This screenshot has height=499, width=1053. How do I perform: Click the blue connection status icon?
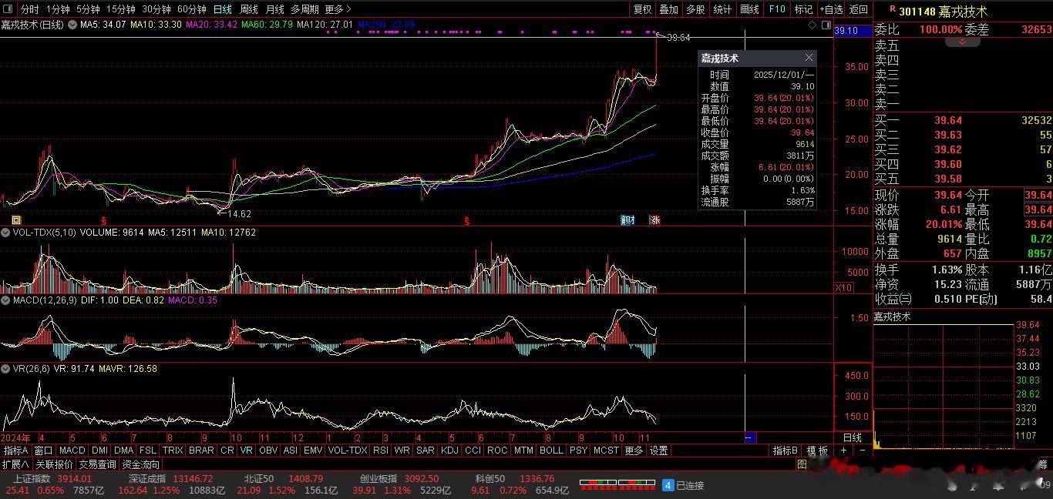[668, 485]
